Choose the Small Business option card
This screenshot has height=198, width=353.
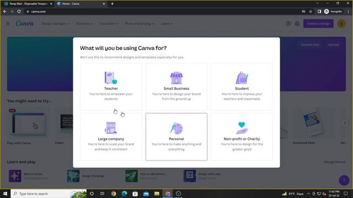(x=176, y=87)
